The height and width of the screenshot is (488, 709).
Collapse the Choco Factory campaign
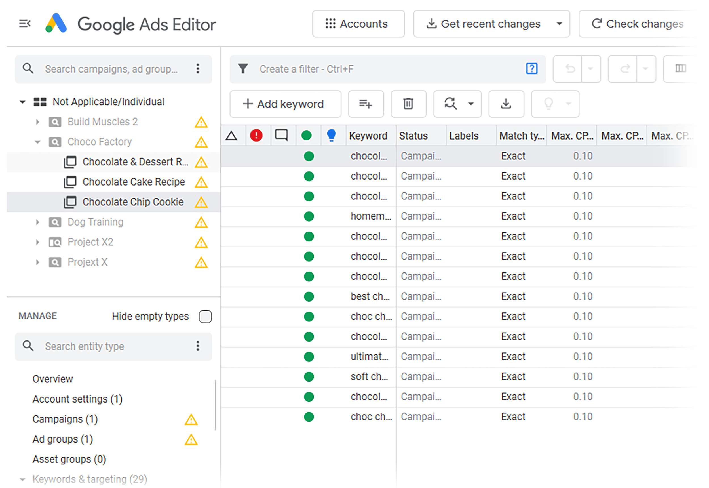coord(37,142)
